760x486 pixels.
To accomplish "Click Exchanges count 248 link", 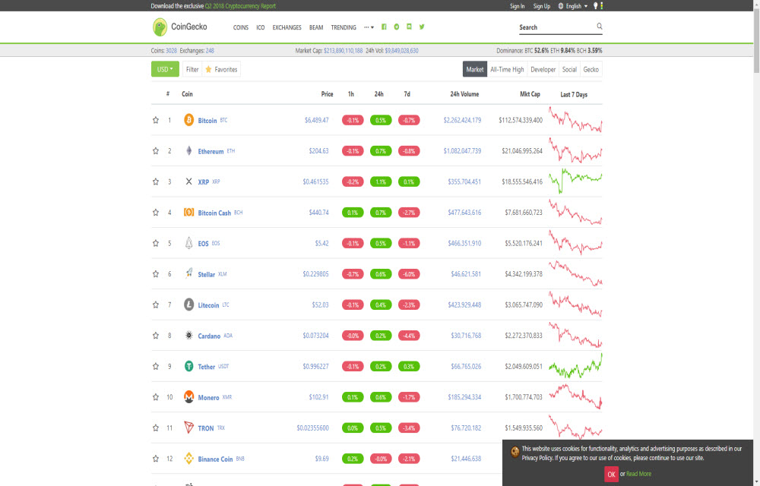I will 210,50.
